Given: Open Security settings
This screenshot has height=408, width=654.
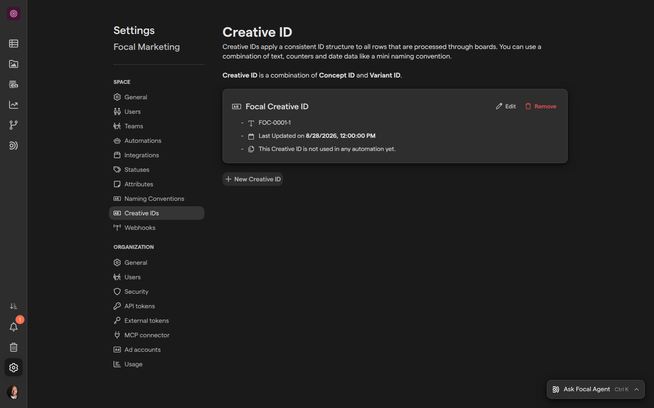Looking at the screenshot, I should pos(157,291).
